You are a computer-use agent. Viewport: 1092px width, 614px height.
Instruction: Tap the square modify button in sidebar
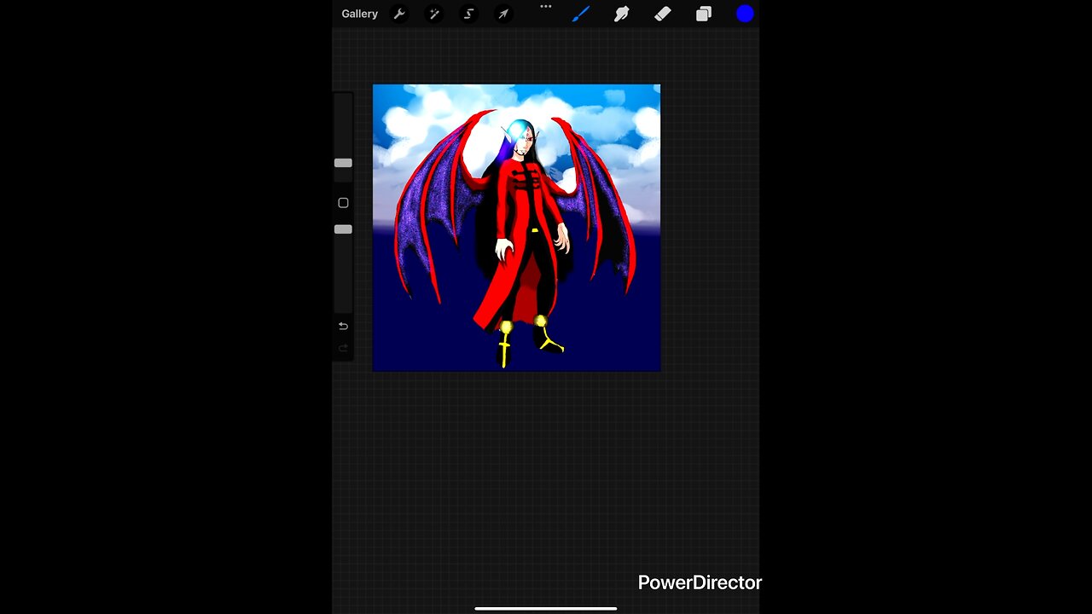click(343, 203)
